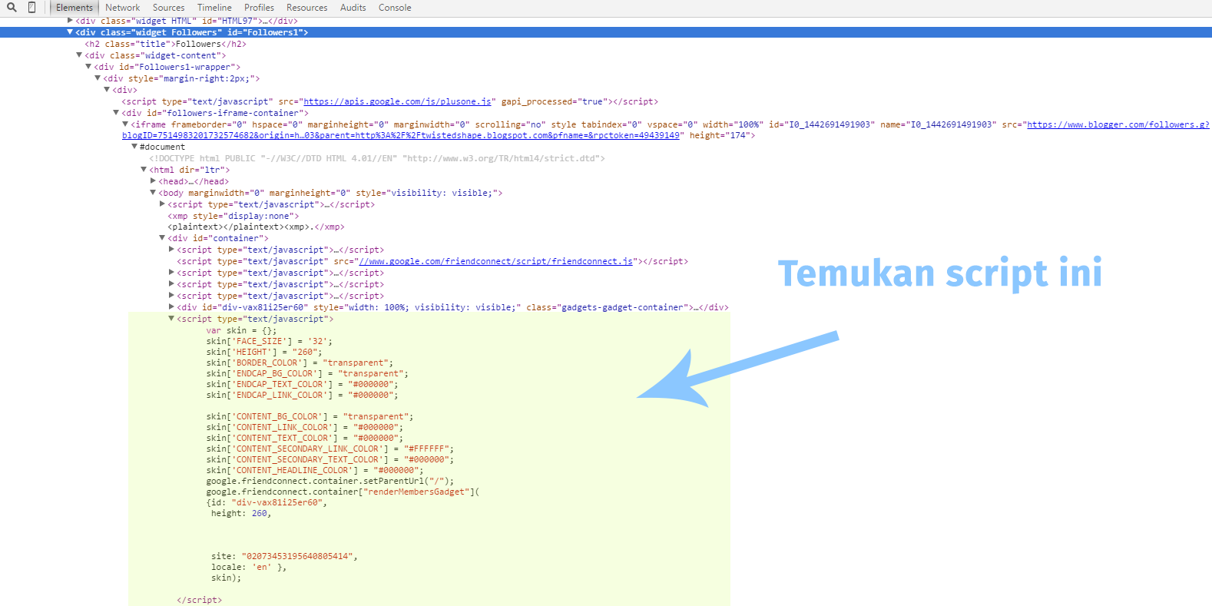Collapse the #document node

(x=134, y=147)
